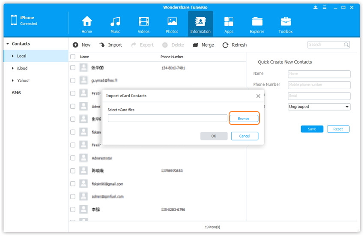Click the user account icon in title bar

pos(316,8)
